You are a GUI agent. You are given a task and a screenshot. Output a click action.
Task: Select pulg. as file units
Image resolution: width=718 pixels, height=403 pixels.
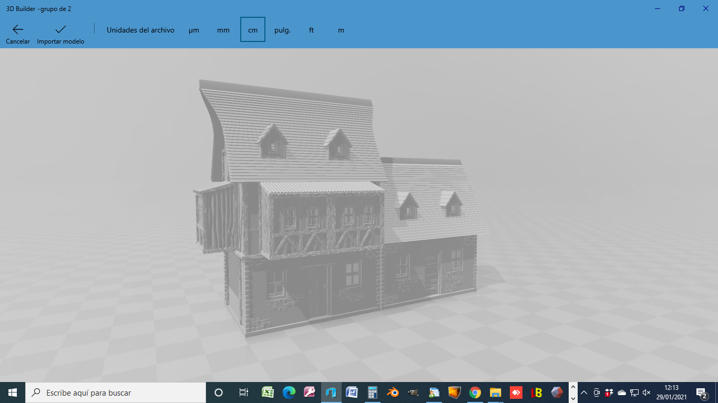pyautogui.click(x=282, y=30)
